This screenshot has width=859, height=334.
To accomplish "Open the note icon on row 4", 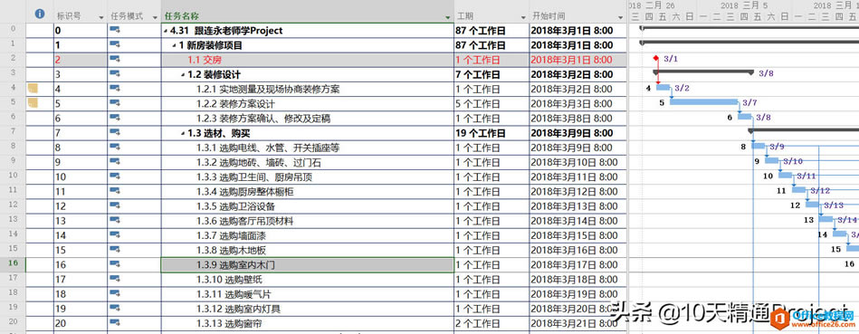I will point(33,88).
